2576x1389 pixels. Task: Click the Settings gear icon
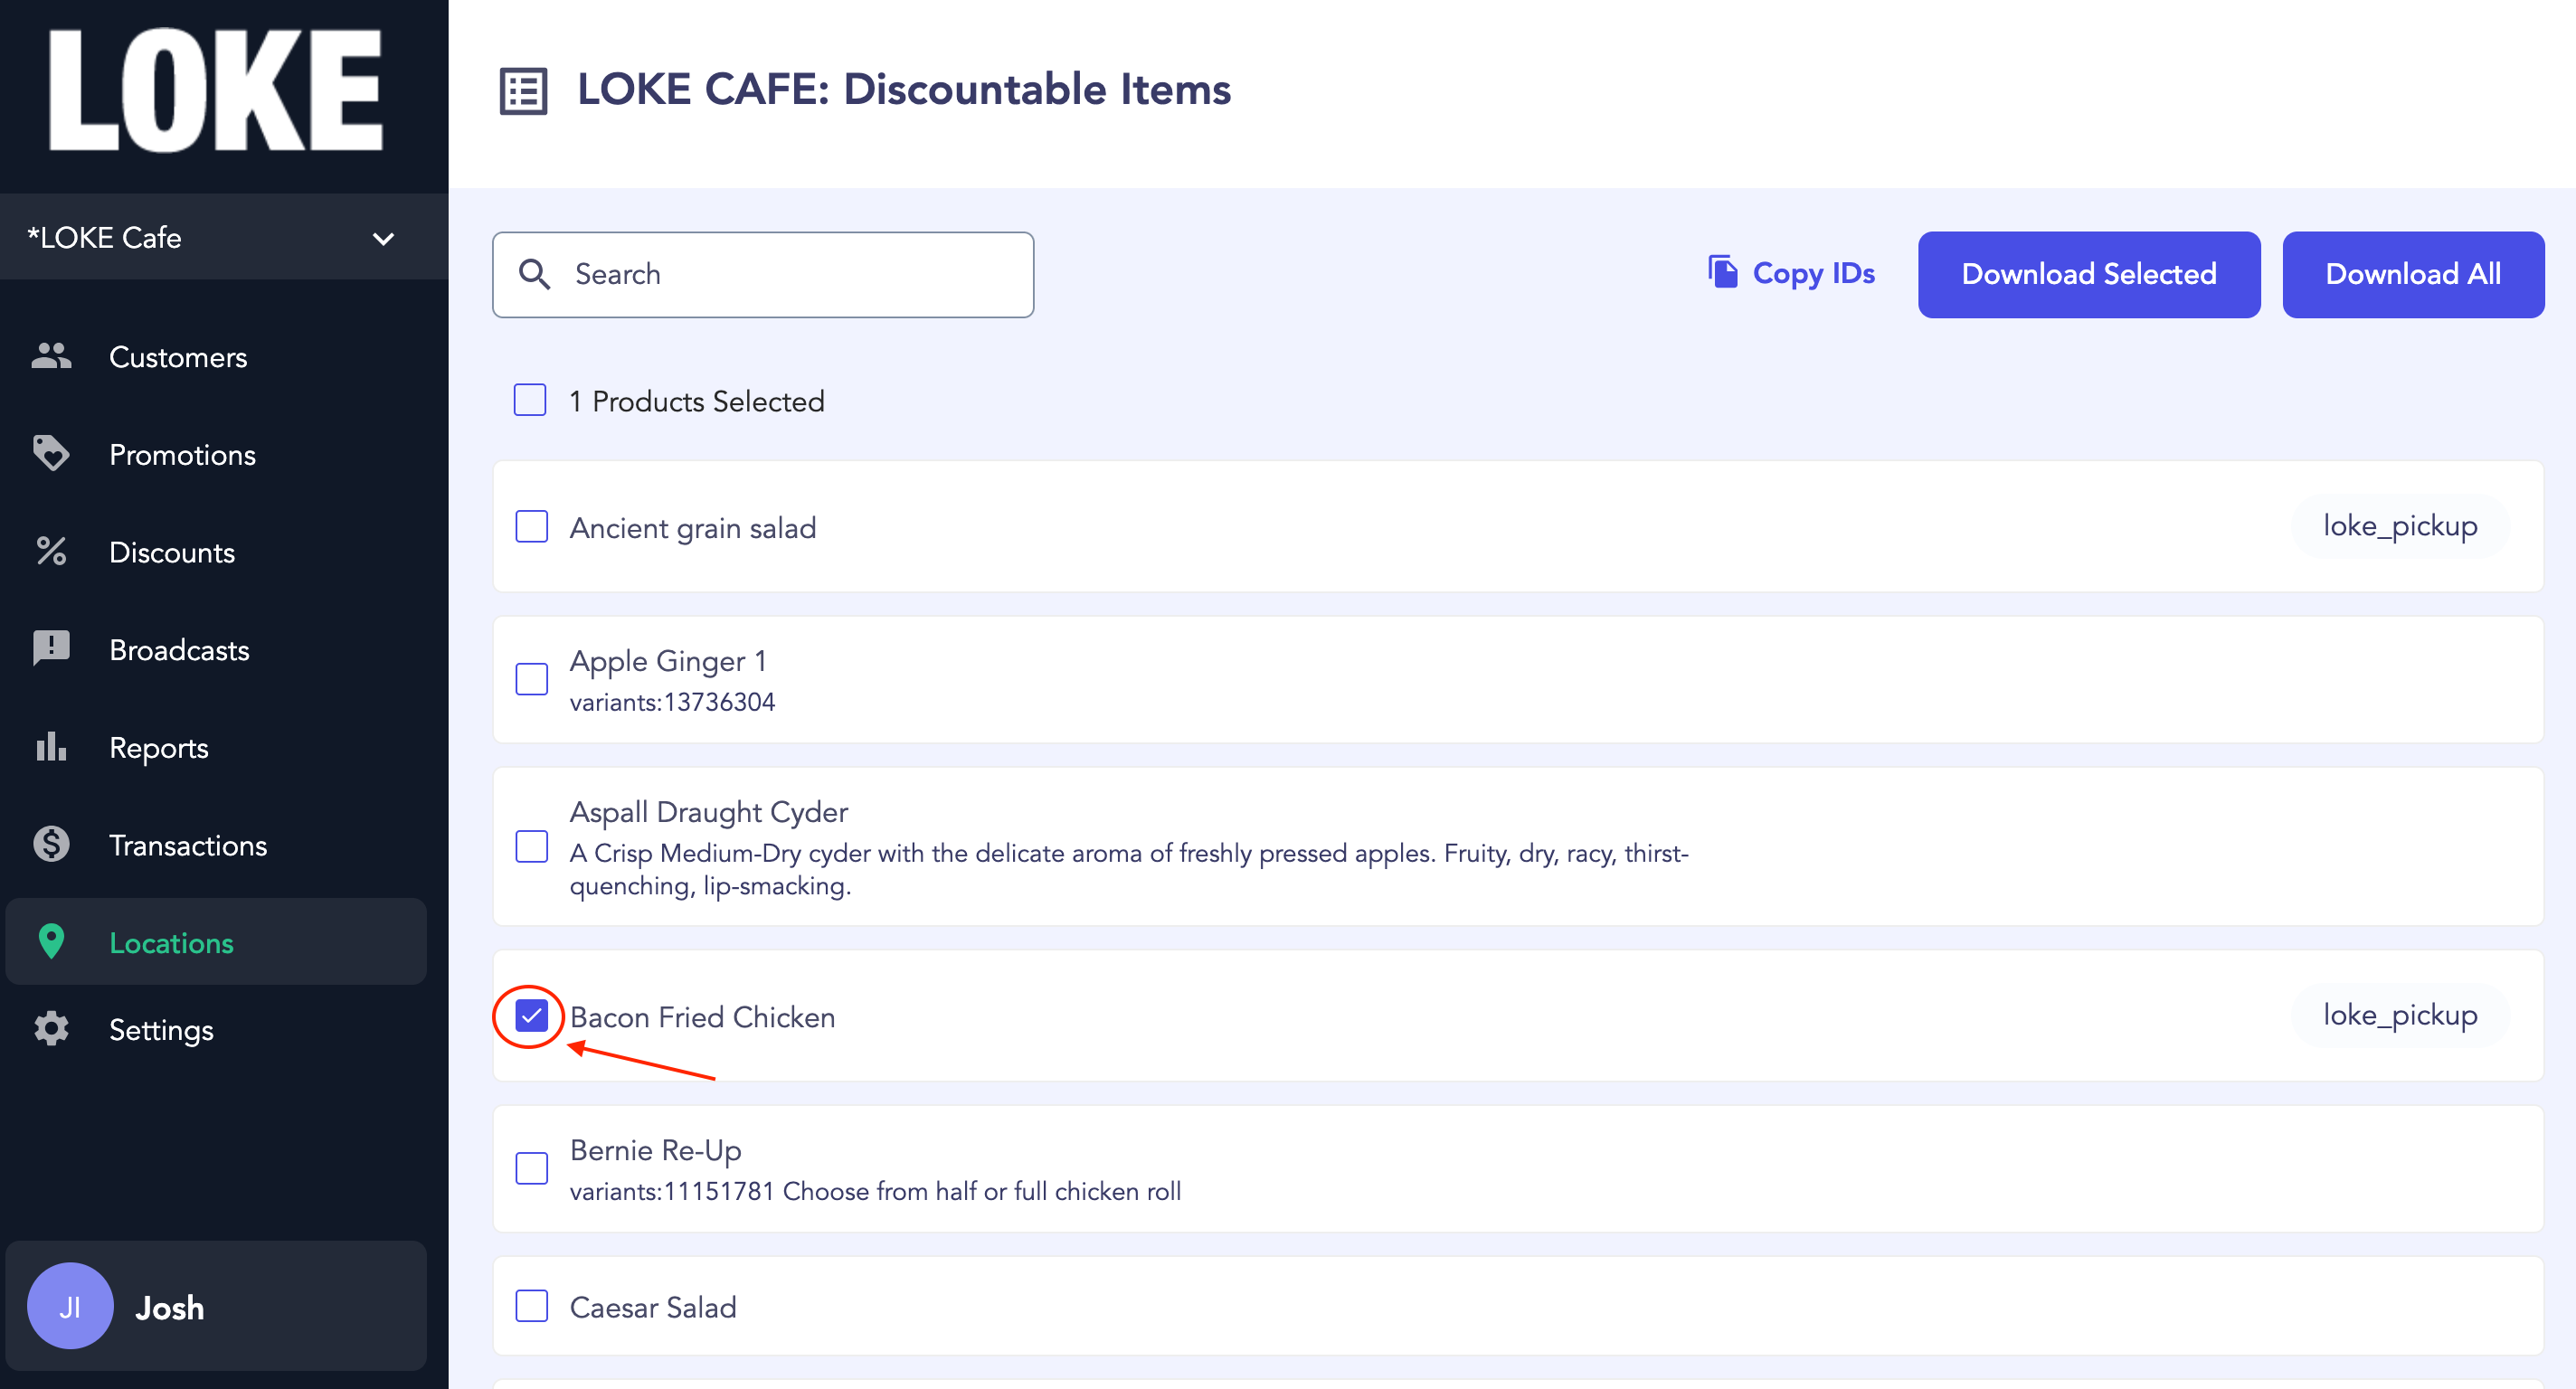51,1029
